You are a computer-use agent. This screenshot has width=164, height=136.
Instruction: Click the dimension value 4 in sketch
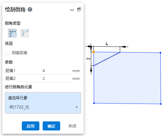107,44
